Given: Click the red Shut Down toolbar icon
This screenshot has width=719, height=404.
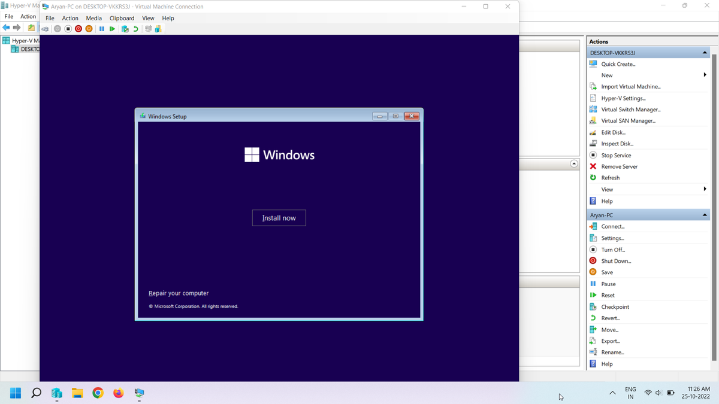Looking at the screenshot, I should pyautogui.click(x=78, y=29).
